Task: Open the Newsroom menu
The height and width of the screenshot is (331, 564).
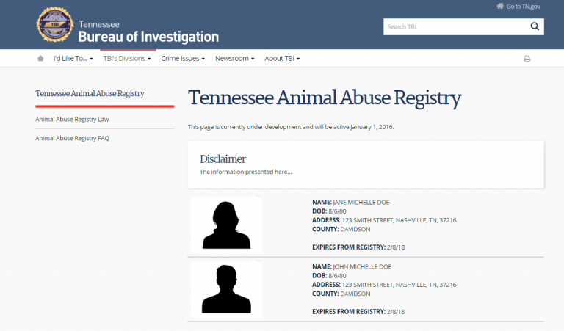Action: tap(234, 58)
